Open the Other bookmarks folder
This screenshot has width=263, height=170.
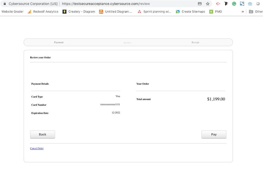click(256, 12)
